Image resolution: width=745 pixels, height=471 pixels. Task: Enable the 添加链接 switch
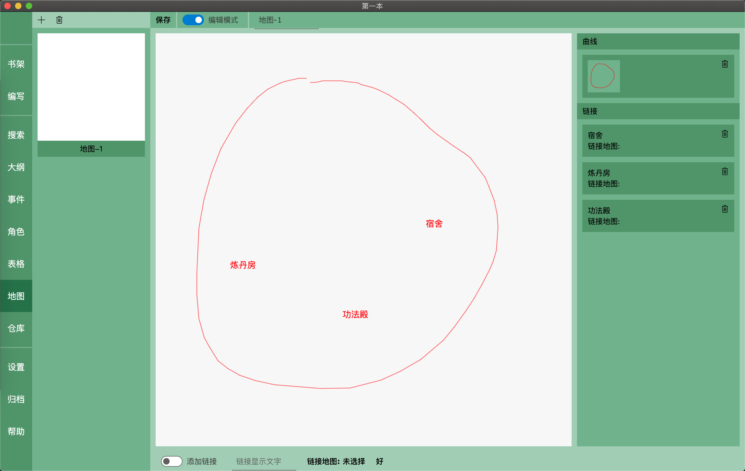click(171, 461)
